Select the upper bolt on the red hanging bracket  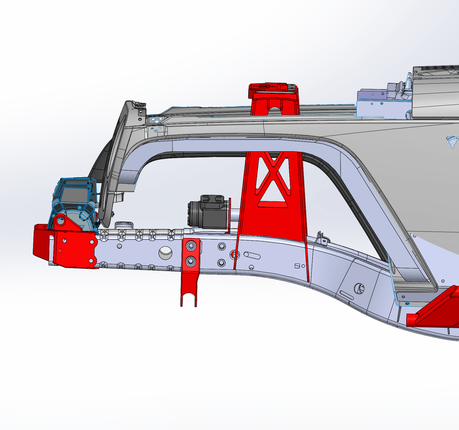(191, 246)
